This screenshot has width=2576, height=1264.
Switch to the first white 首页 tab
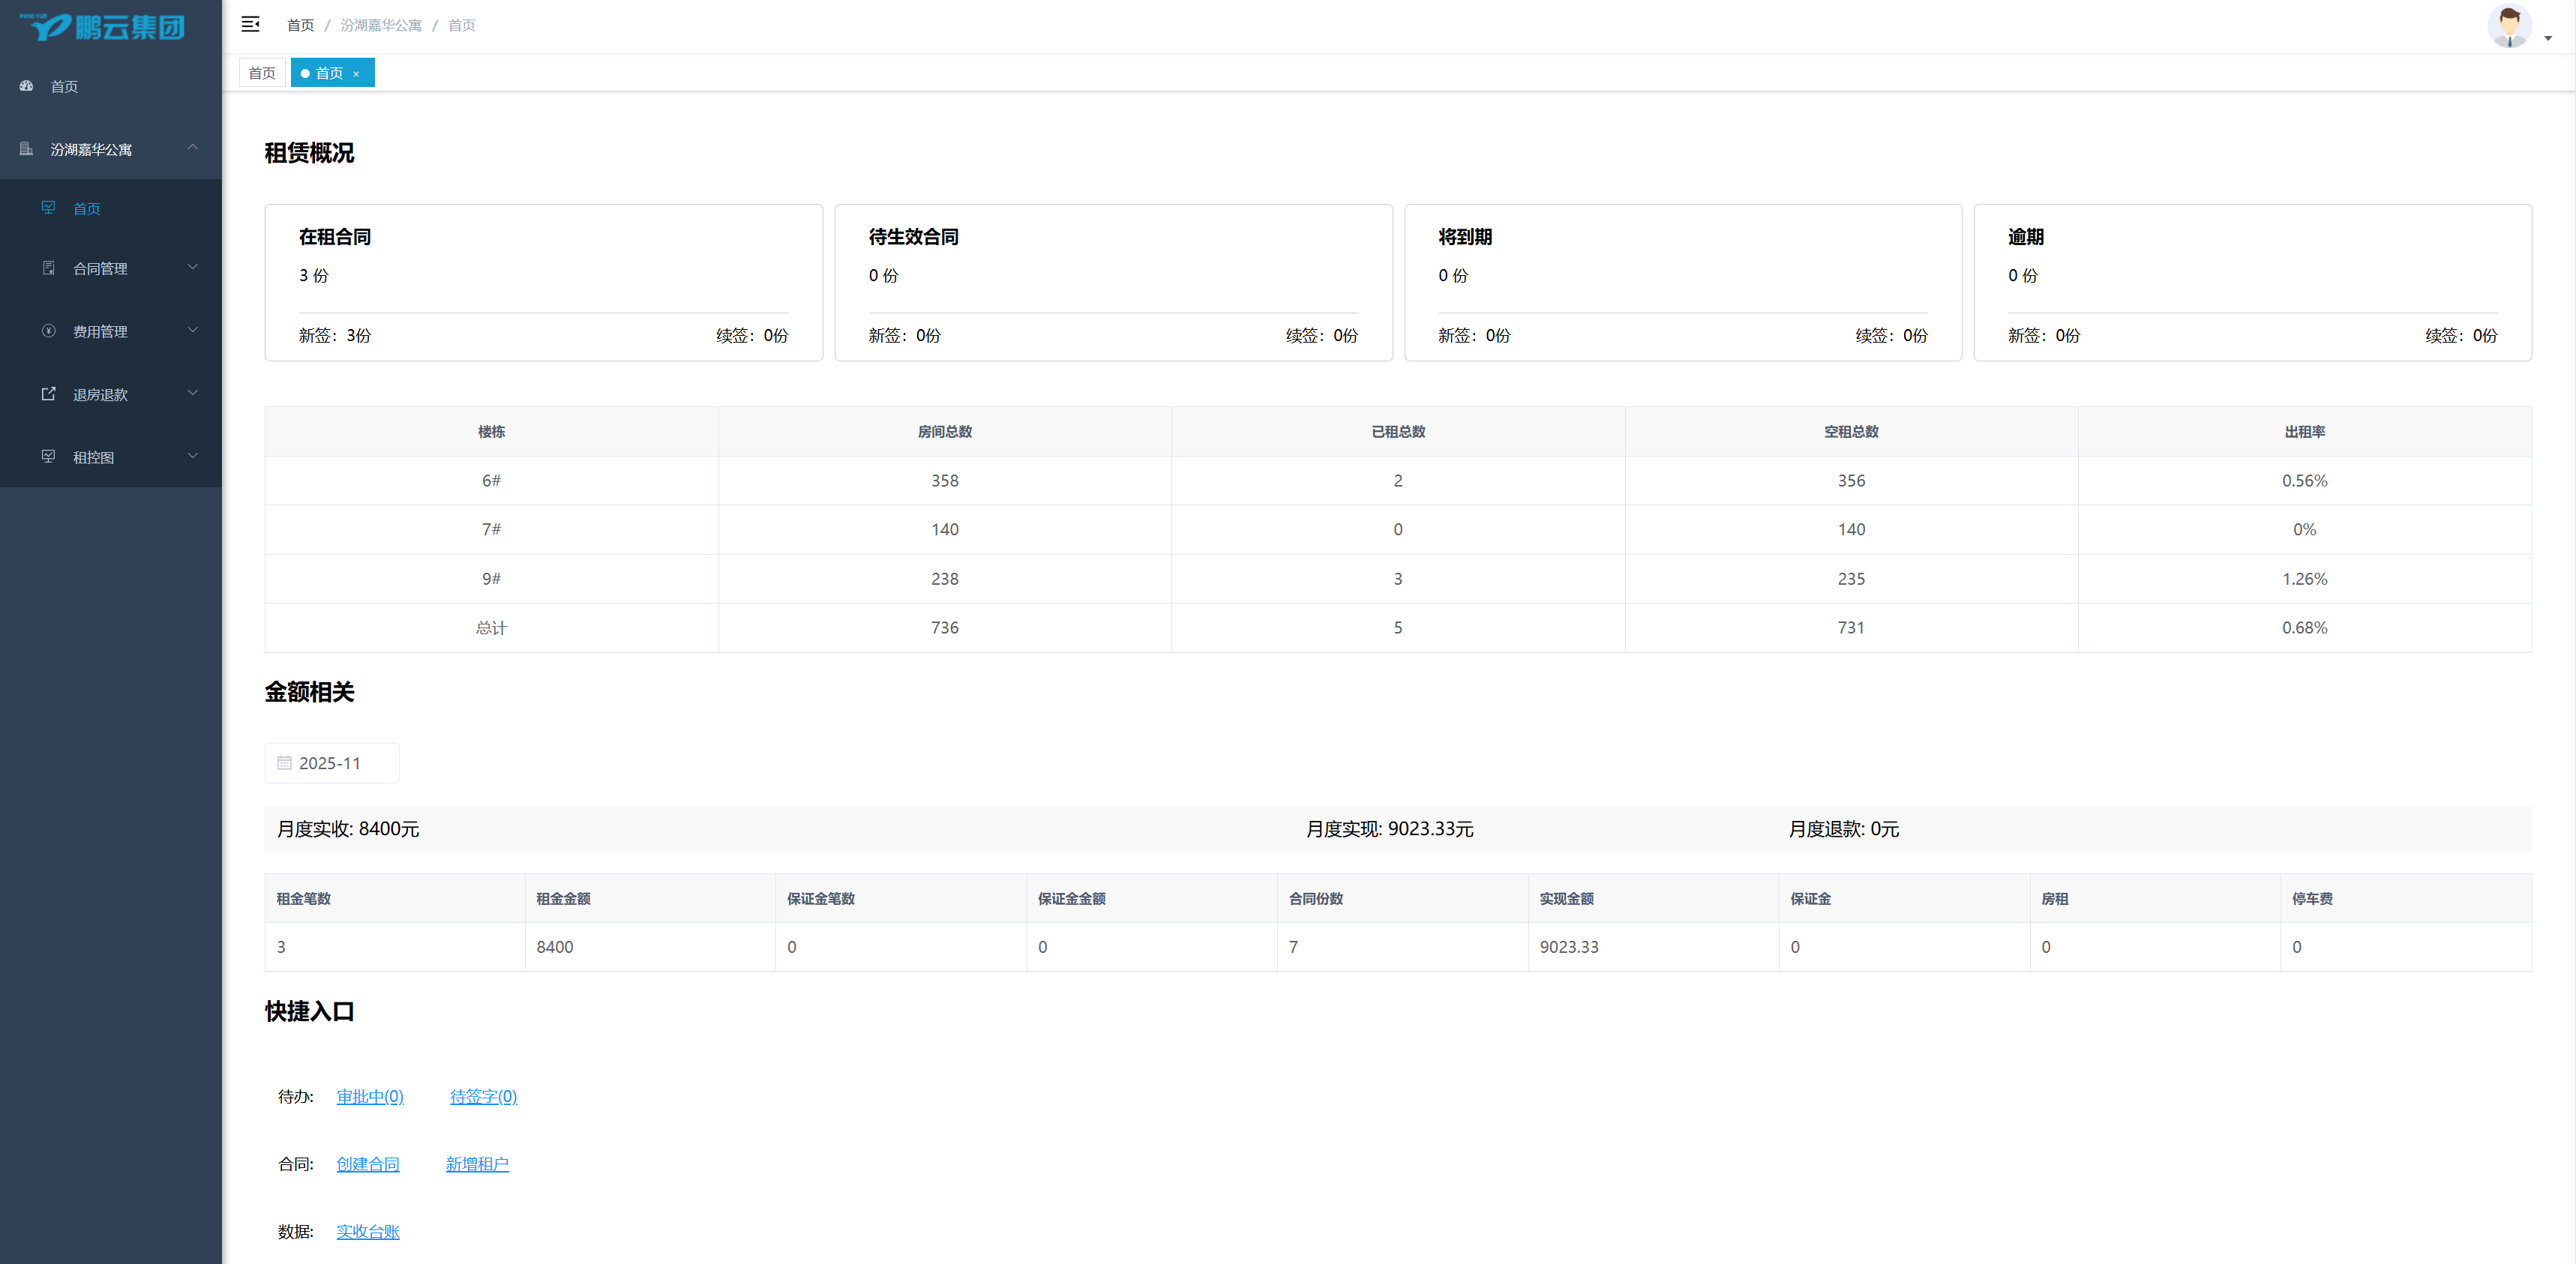pyautogui.click(x=262, y=73)
